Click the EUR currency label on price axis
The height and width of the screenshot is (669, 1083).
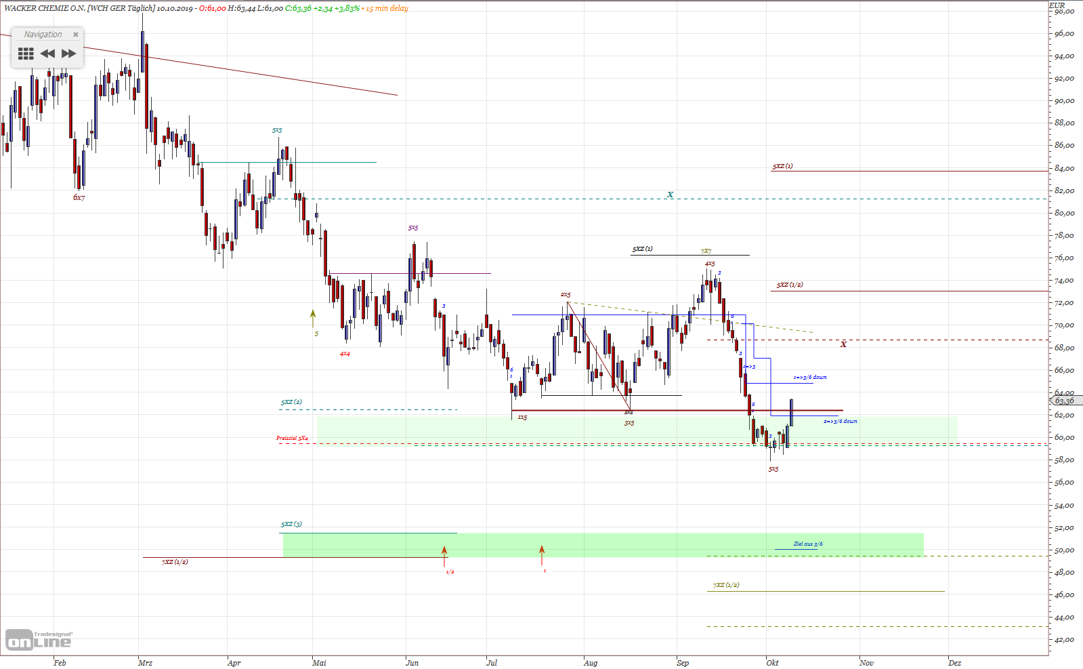tap(1057, 5)
